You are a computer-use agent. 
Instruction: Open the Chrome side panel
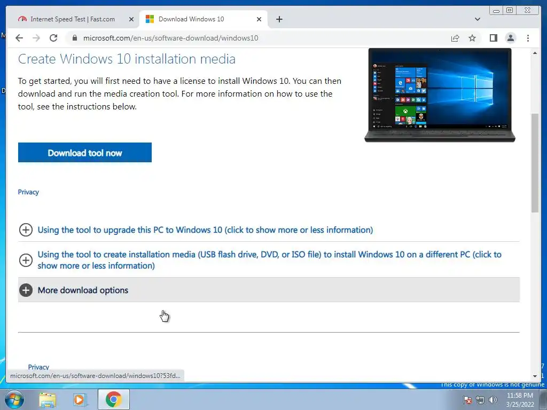click(x=493, y=38)
